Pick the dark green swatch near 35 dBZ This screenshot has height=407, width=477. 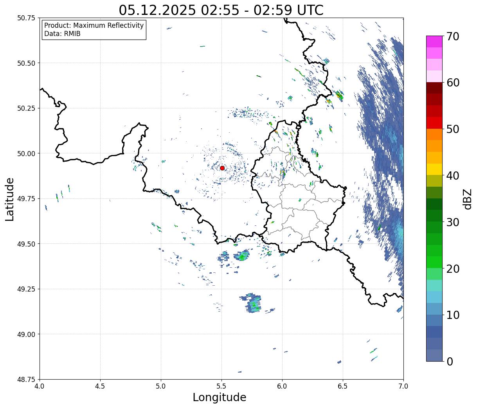coord(434,204)
